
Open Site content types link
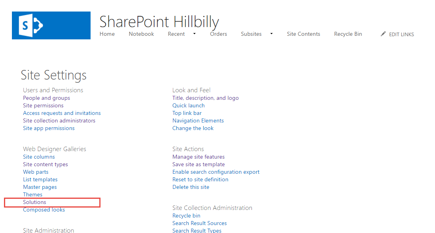(x=46, y=164)
